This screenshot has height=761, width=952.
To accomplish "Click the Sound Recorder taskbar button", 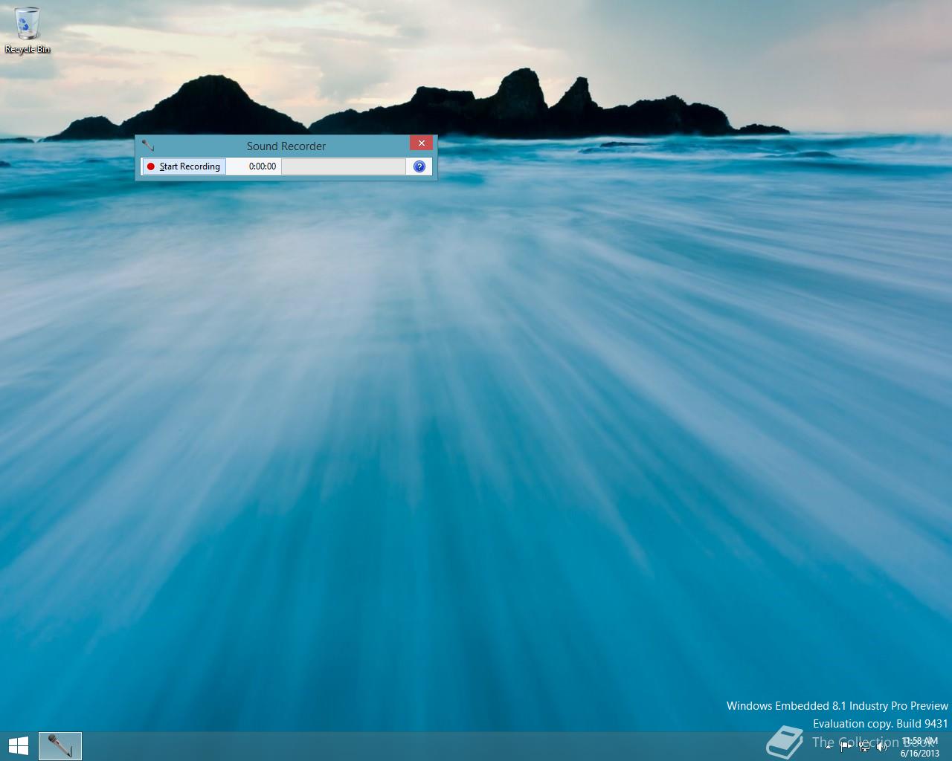I will click(60, 745).
